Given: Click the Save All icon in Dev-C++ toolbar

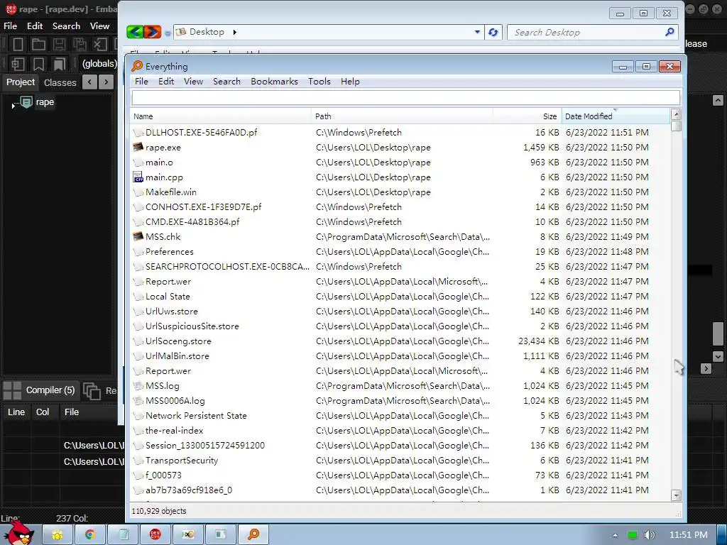Looking at the screenshot, I should pos(80,44).
